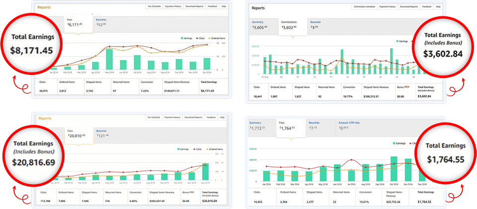Click the May 2018 earnings bar
The image size is (477, 209).
click(109, 59)
